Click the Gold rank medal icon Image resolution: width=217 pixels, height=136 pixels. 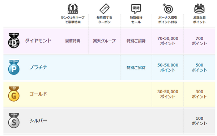pyautogui.click(x=14, y=94)
